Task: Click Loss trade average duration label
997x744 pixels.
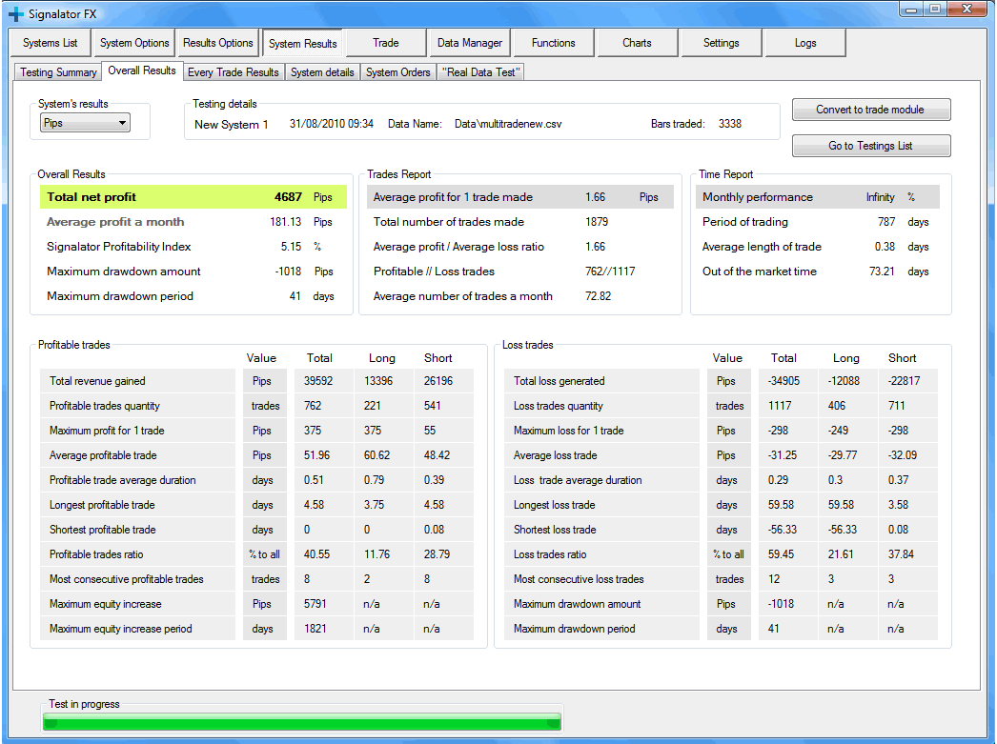Action: (578, 480)
